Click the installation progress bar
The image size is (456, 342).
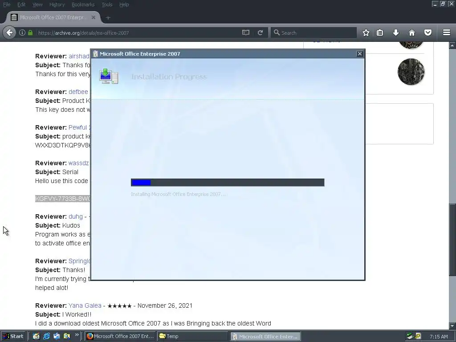tap(228, 182)
